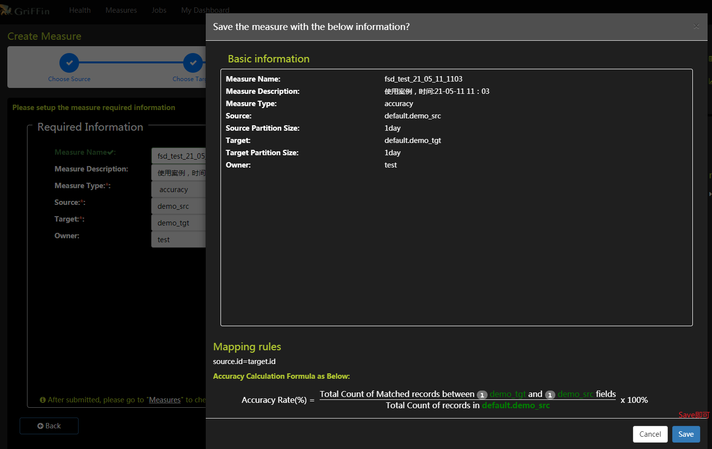Screen dimensions: 712x449
Task: Click the Target demo_tgt field
Action: pyautogui.click(x=179, y=223)
